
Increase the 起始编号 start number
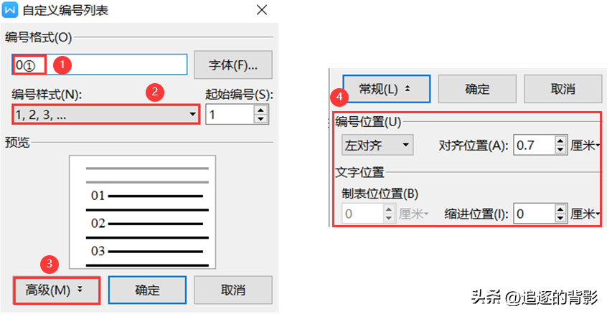coord(261,110)
